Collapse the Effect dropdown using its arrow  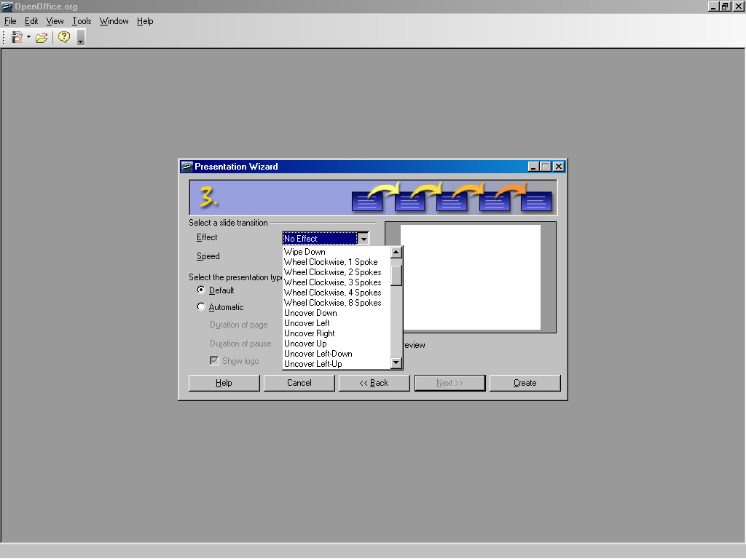(363, 239)
